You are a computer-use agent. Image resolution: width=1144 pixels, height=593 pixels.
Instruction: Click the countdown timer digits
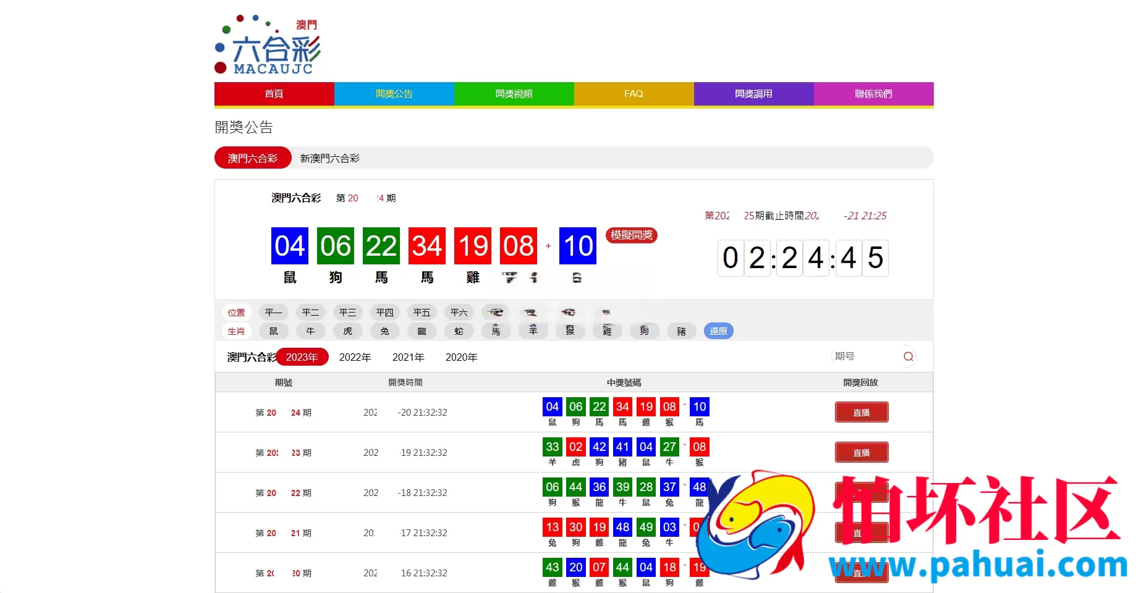coord(803,258)
